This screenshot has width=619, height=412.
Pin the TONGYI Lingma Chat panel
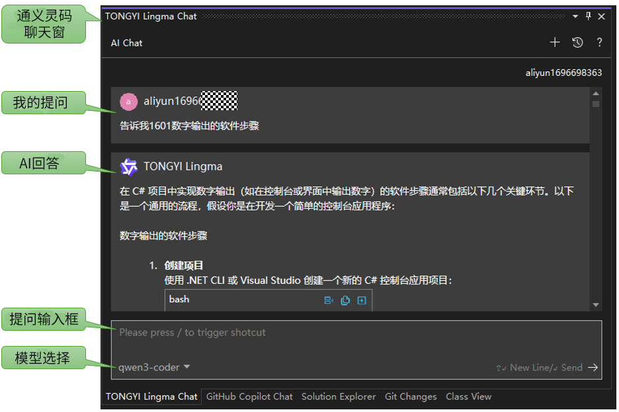589,16
